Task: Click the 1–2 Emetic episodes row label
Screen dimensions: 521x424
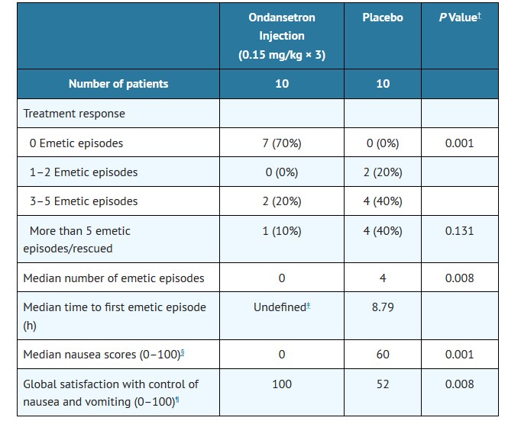Action: coord(81,172)
